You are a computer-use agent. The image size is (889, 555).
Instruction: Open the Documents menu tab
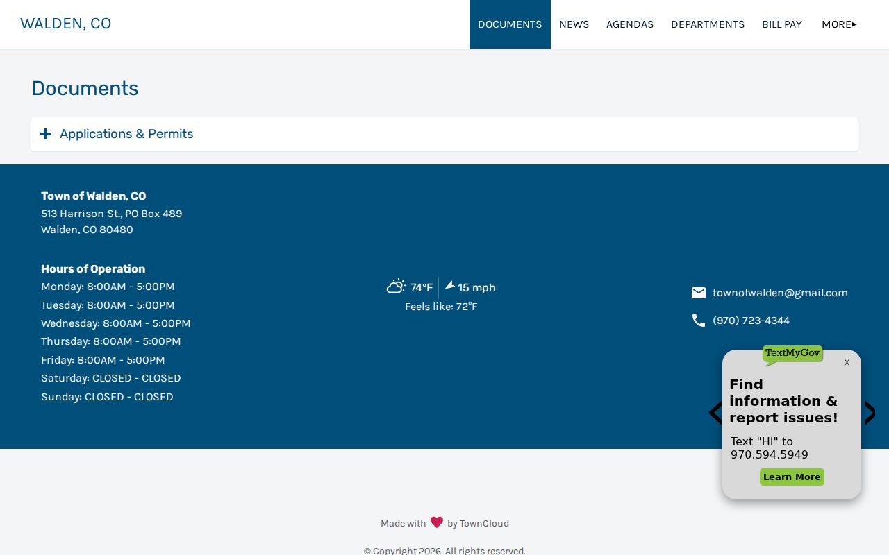coord(510,24)
